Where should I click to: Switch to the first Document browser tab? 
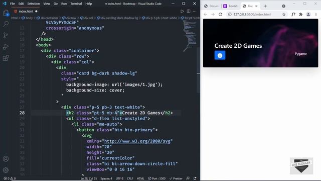212,6
